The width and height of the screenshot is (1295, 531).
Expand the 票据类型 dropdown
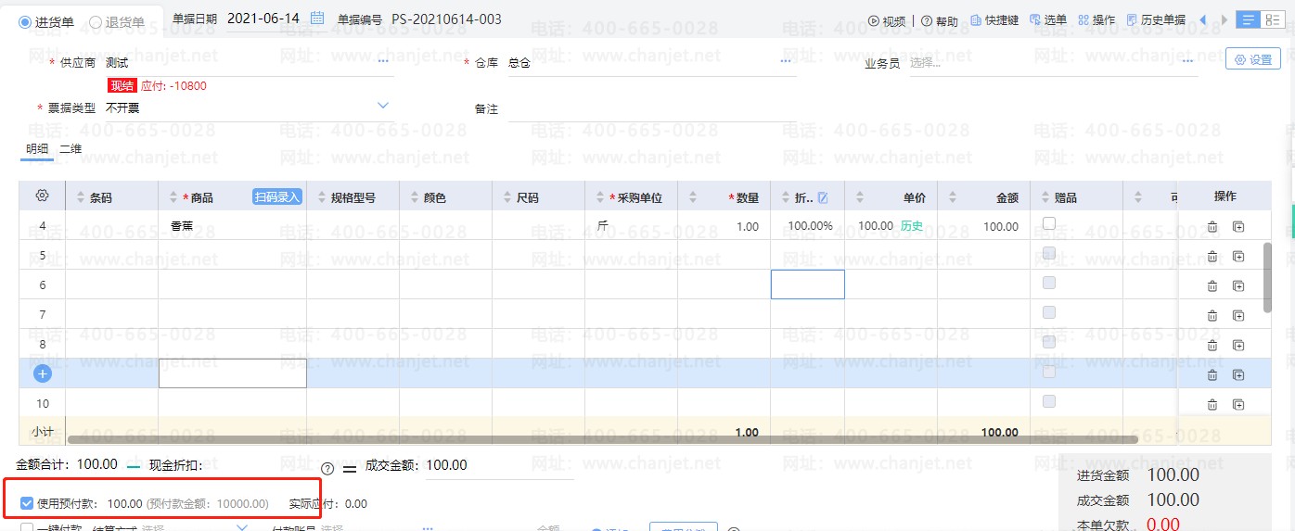383,107
